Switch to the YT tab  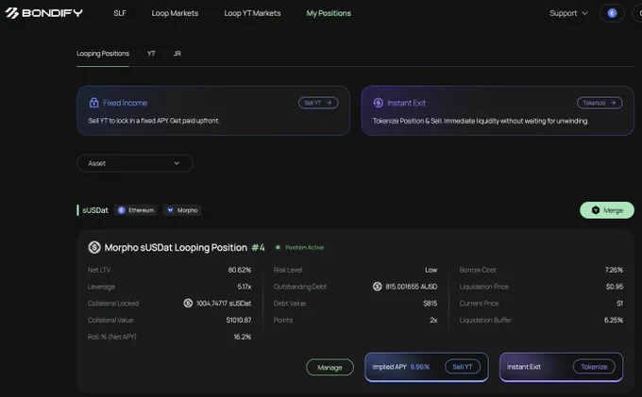coord(151,54)
